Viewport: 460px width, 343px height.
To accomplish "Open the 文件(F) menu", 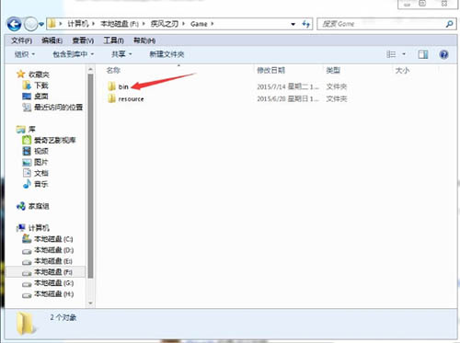I will pos(21,40).
